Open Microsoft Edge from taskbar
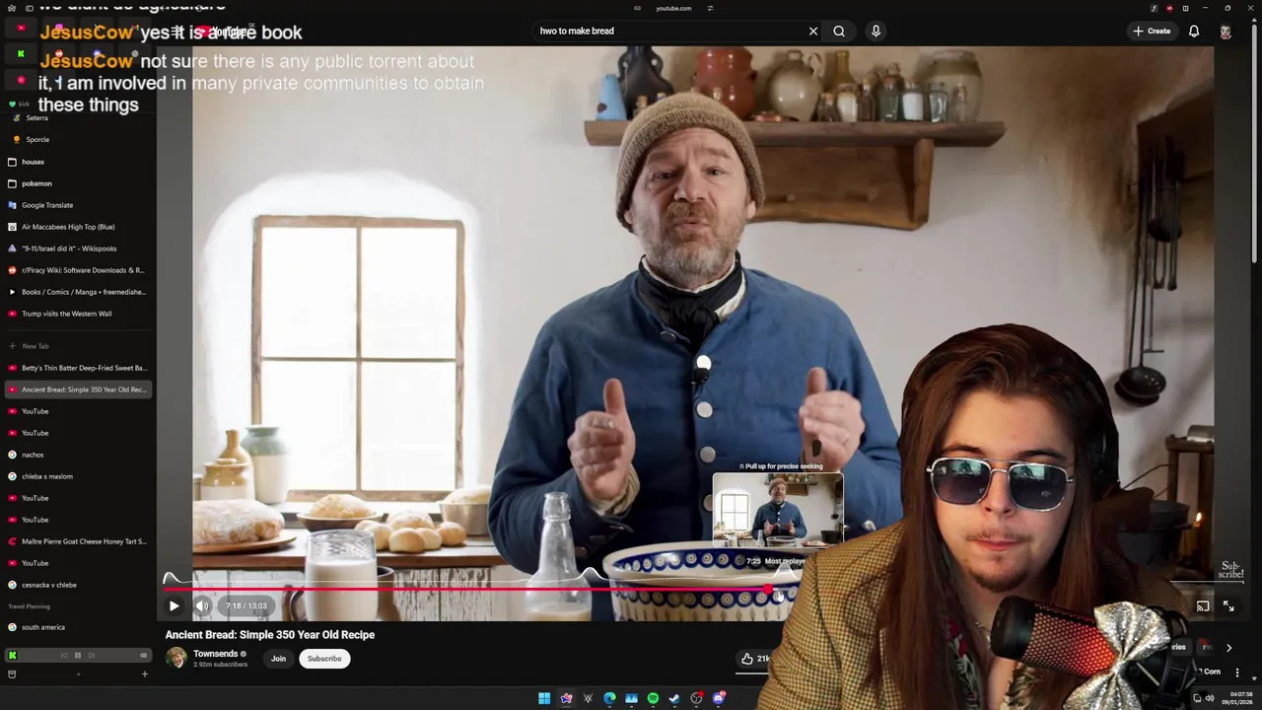1262x710 pixels. pos(609,698)
